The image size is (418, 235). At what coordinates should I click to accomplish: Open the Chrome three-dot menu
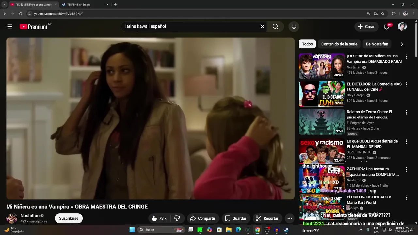413,14
